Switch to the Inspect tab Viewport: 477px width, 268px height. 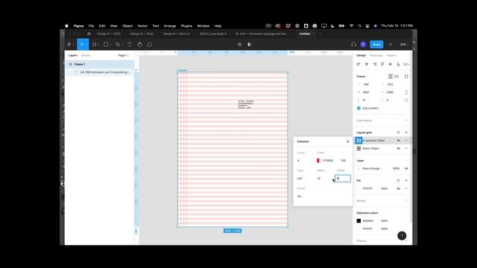click(x=391, y=55)
